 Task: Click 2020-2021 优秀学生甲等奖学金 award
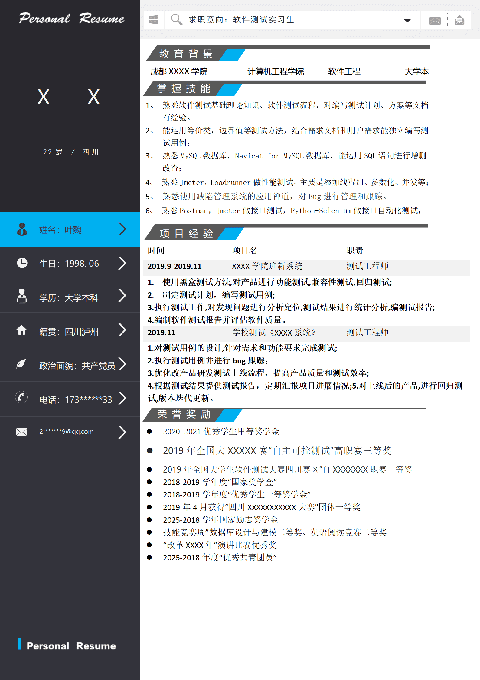click(221, 431)
